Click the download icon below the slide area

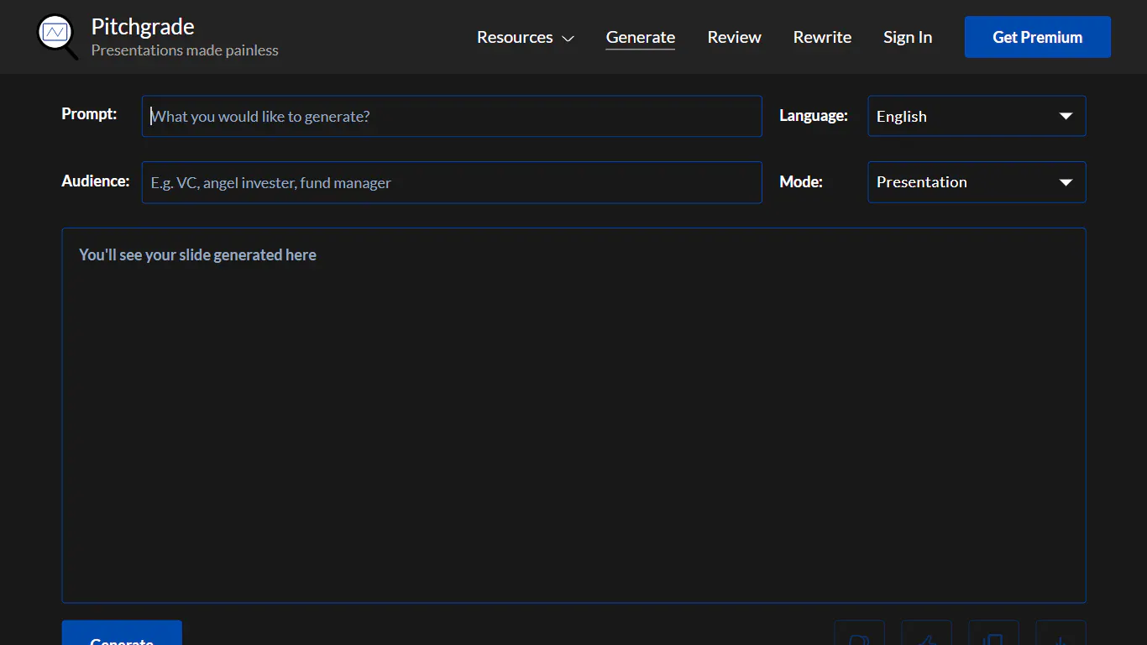pyautogui.click(x=1061, y=640)
